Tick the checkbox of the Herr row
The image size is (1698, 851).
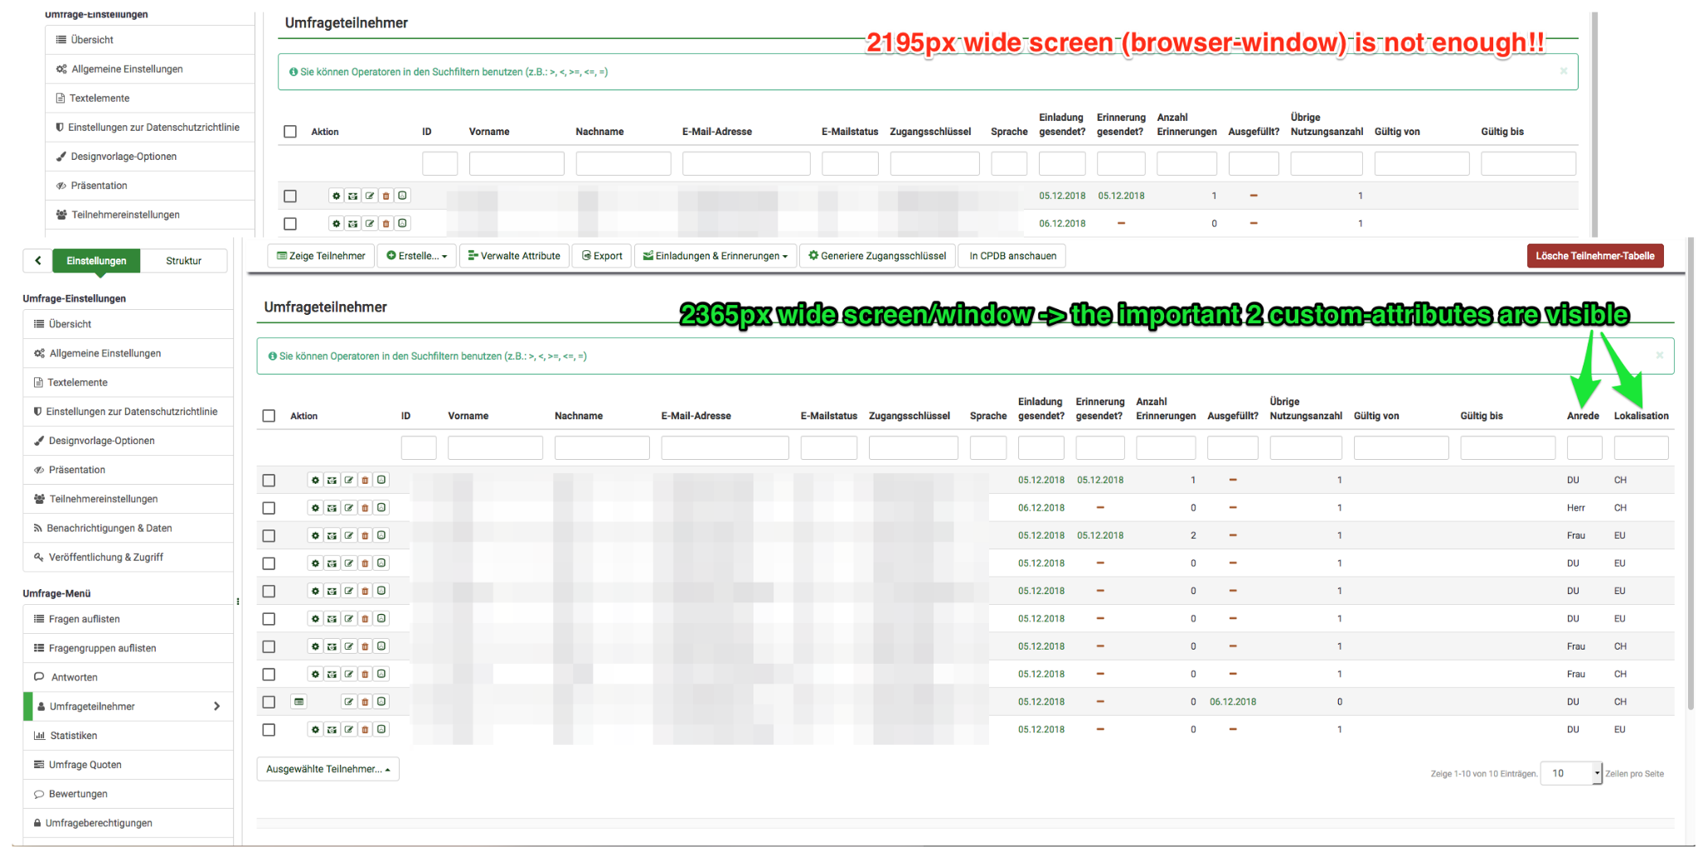269,508
